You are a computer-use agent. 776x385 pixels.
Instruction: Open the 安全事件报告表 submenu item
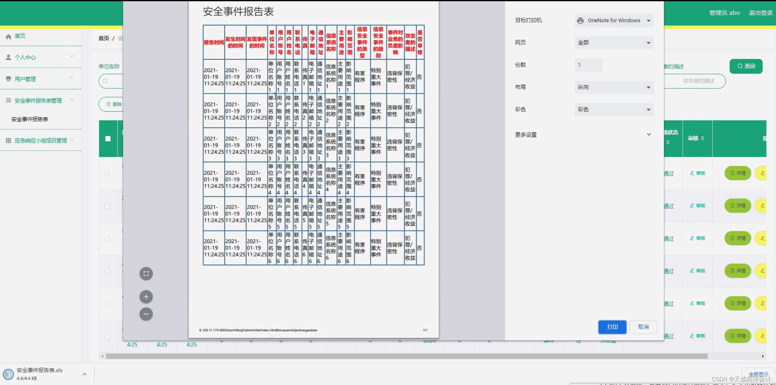click(x=30, y=119)
